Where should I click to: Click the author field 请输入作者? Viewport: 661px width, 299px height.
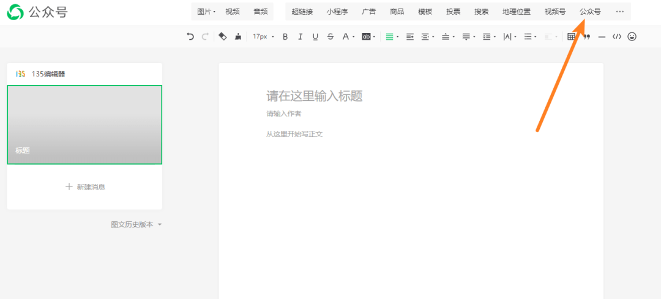click(x=284, y=114)
